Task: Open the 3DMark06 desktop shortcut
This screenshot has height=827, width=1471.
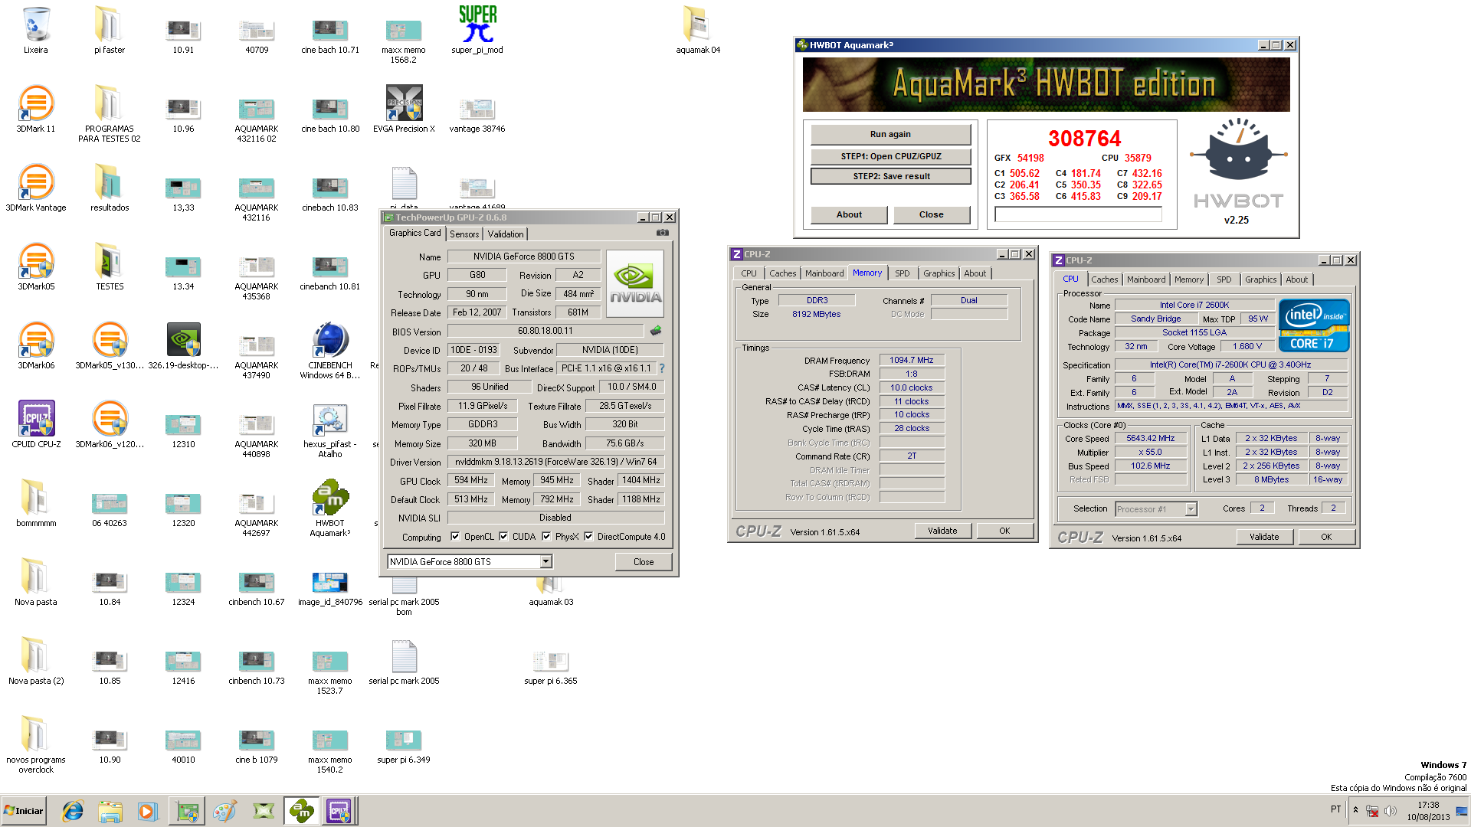Action: [x=36, y=340]
